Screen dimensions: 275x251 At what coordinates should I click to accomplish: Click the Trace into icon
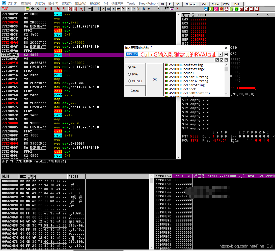(70, 9)
